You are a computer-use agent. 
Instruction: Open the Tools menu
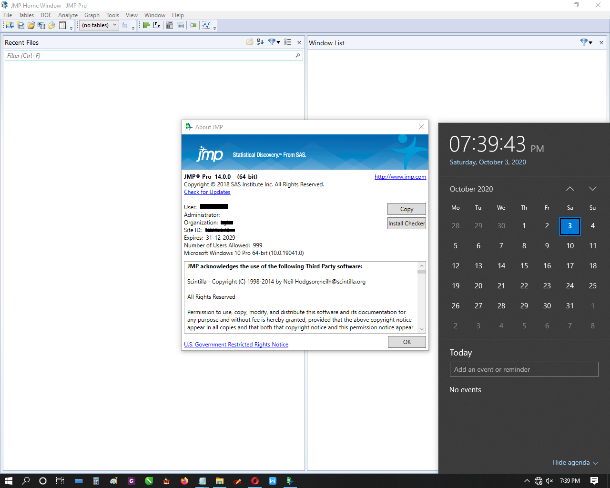click(x=113, y=15)
